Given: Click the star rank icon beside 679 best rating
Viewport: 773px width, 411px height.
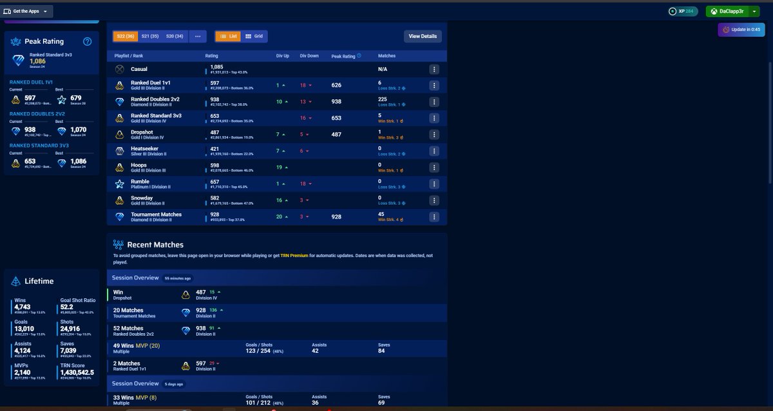Looking at the screenshot, I should tap(61, 99).
